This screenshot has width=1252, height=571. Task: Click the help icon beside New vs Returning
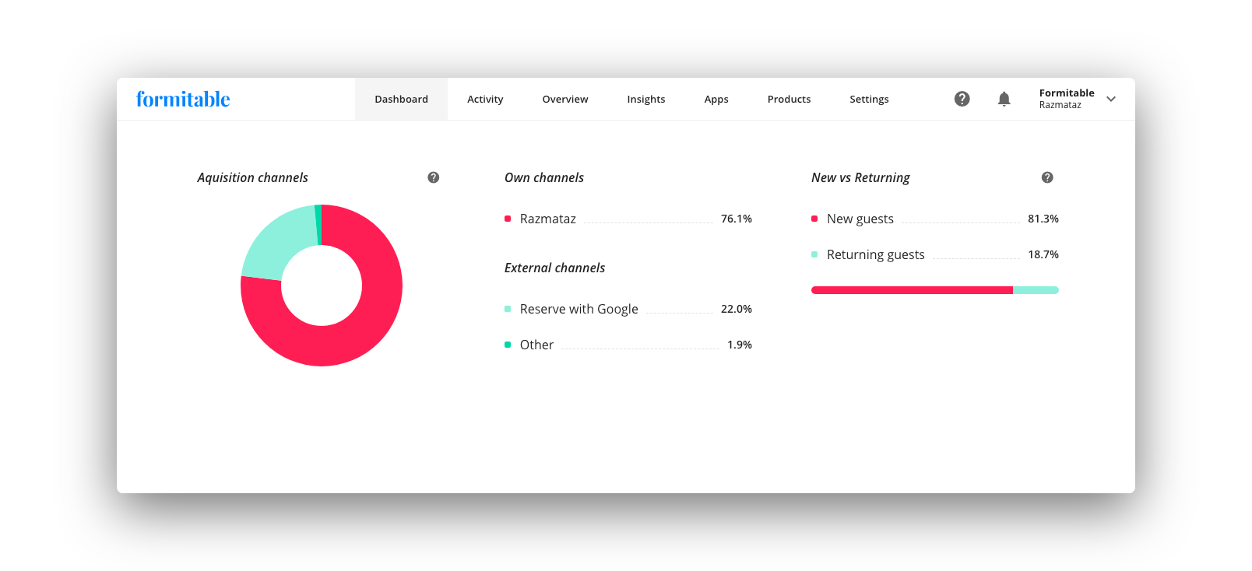(x=1047, y=177)
